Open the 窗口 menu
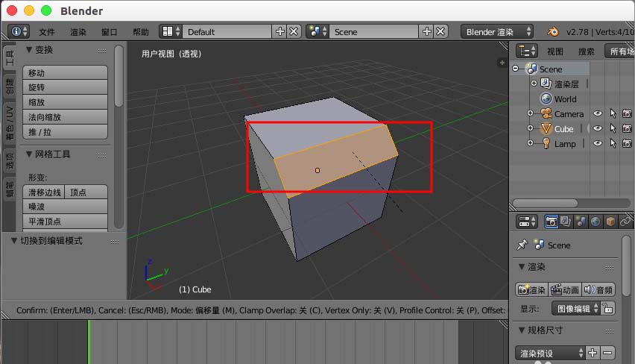The image size is (635, 364). click(x=110, y=32)
